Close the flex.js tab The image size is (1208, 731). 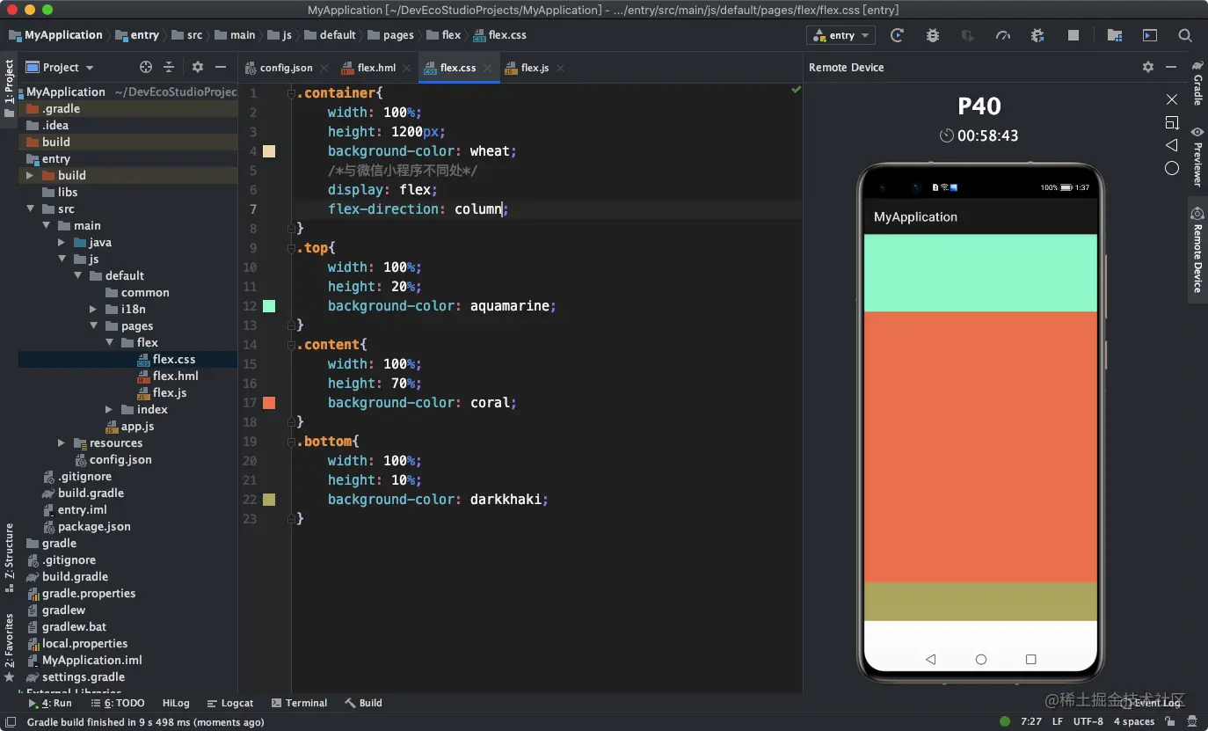tap(560, 68)
